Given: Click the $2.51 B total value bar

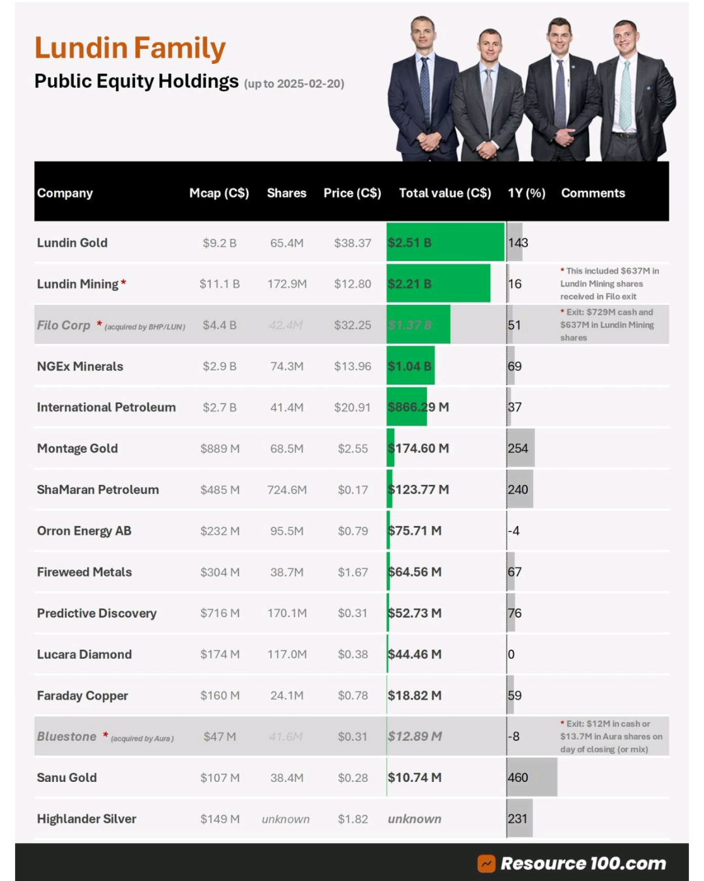Looking at the screenshot, I should pos(446,242).
